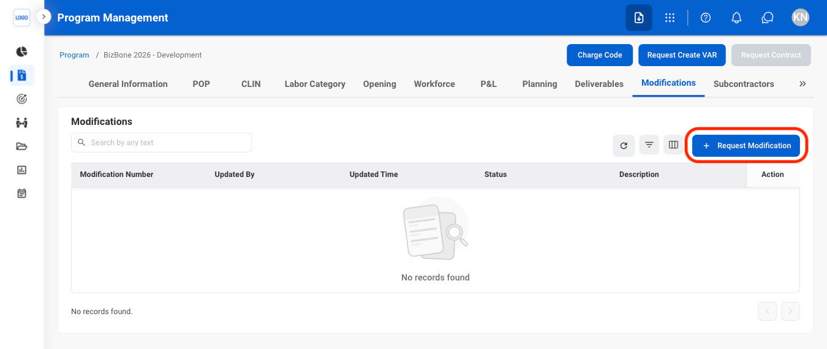Open the people workforce sidebar icon
This screenshot has height=349, width=827.
pyautogui.click(x=21, y=122)
